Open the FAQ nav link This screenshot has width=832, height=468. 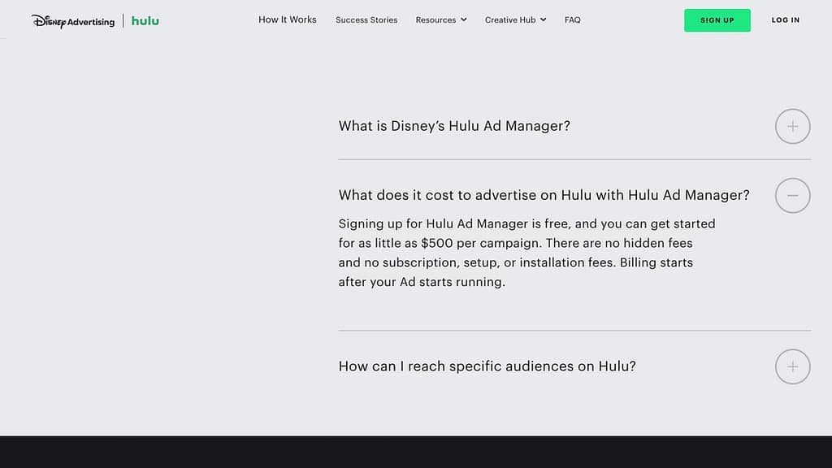573,20
